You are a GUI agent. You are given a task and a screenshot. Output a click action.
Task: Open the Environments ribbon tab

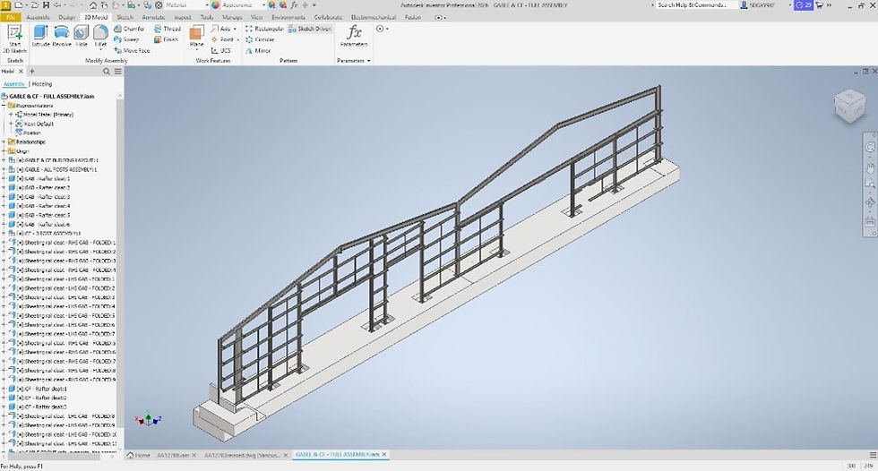[288, 17]
